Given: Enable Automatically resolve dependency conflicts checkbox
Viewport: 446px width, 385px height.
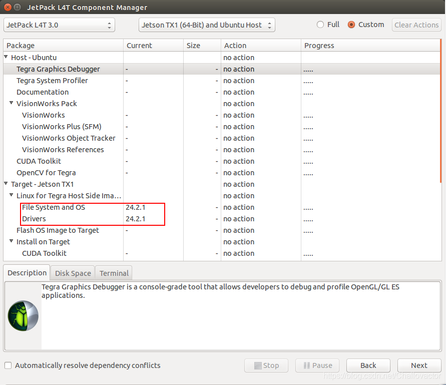Looking at the screenshot, I should (8, 365).
